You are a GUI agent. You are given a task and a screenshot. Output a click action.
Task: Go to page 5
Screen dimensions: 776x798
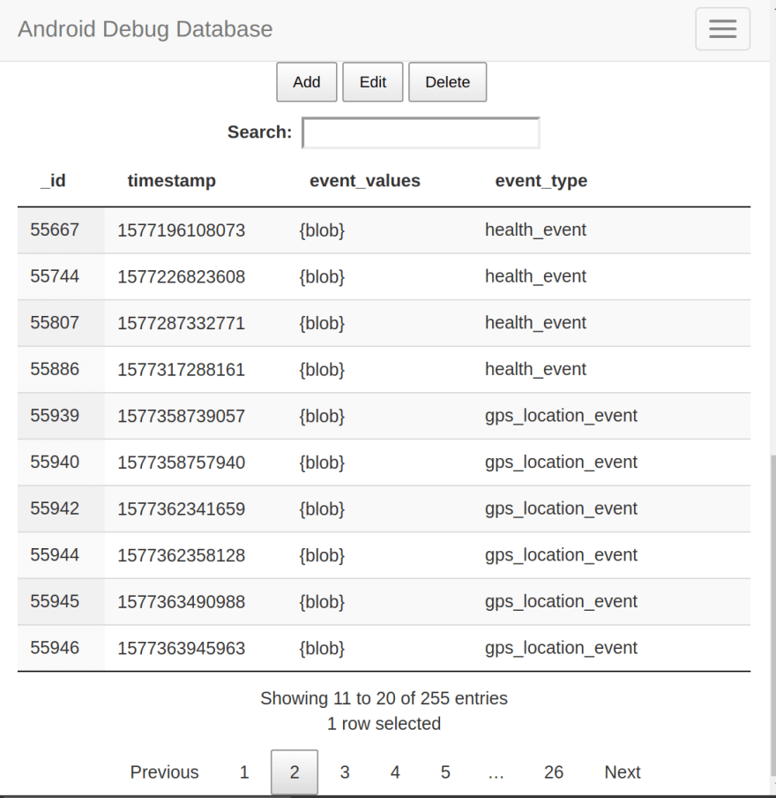(445, 772)
